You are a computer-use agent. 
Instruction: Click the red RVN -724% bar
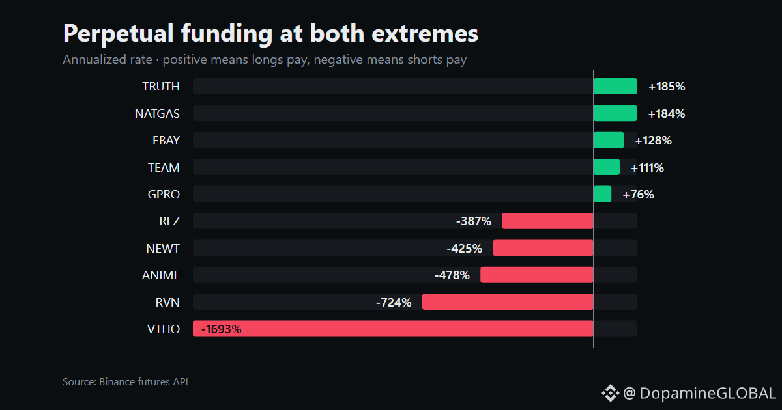[508, 302]
